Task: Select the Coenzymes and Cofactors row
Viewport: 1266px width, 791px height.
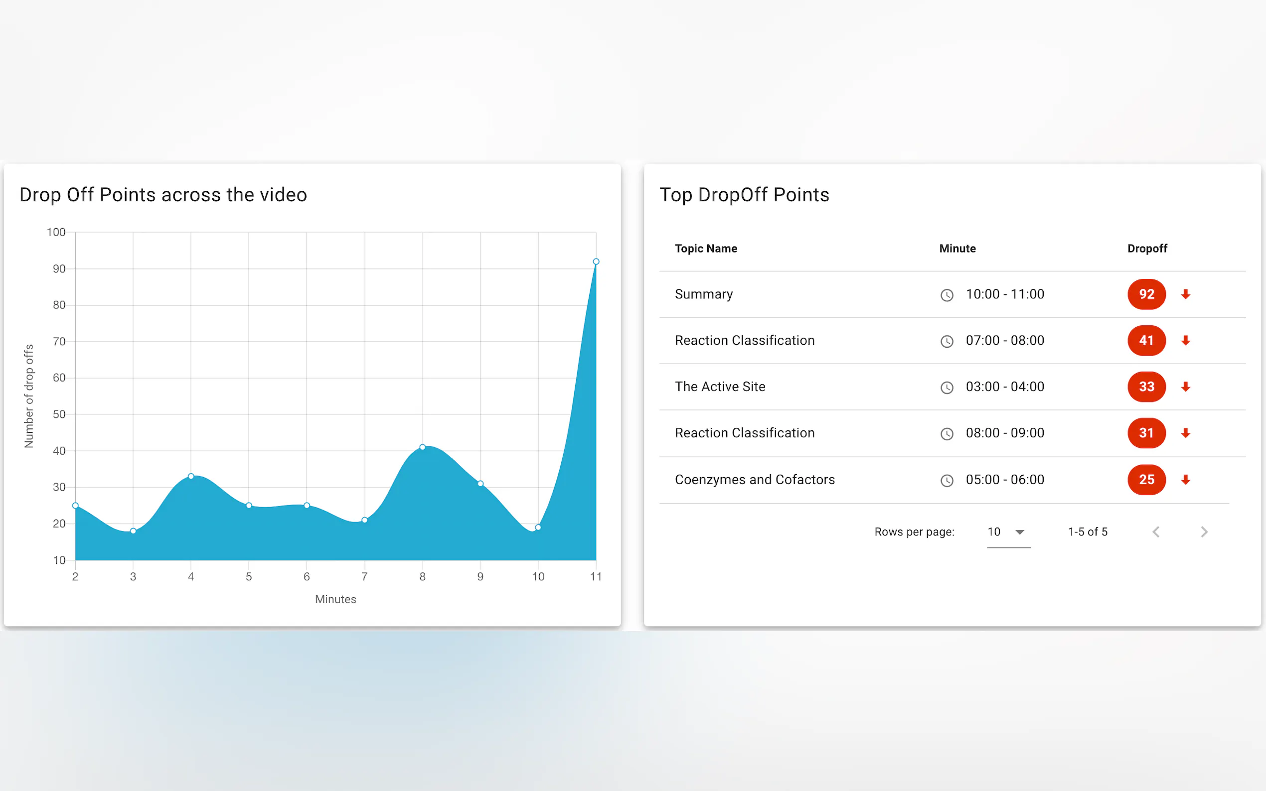Action: (755, 480)
